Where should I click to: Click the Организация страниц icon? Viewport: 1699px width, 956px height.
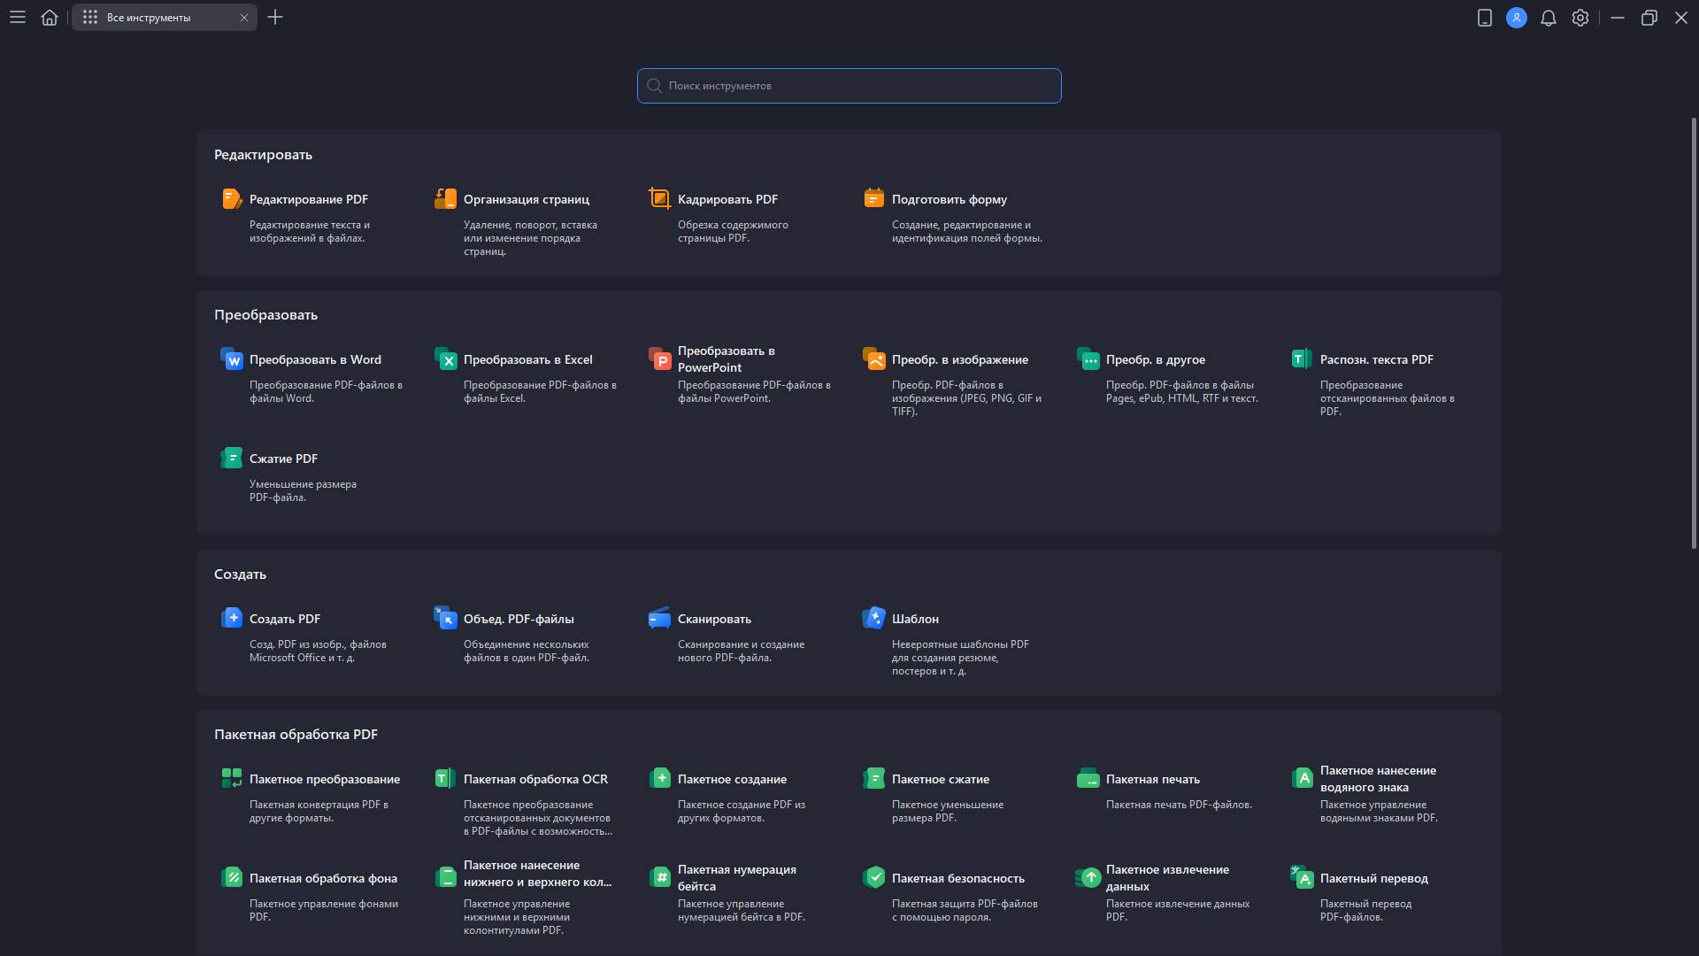[445, 199]
